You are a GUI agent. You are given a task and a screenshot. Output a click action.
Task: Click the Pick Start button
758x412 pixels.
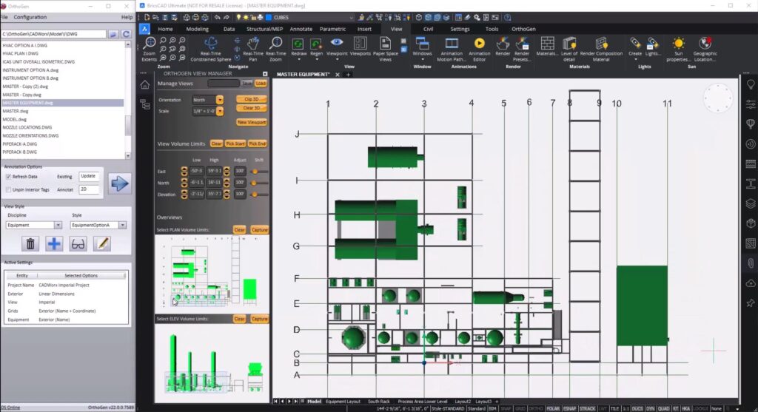[x=236, y=143]
